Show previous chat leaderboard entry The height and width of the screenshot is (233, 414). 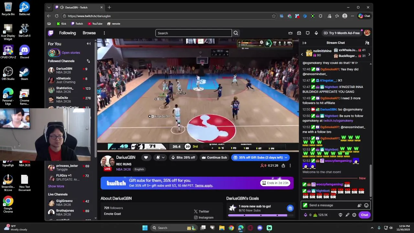coord(302,54)
